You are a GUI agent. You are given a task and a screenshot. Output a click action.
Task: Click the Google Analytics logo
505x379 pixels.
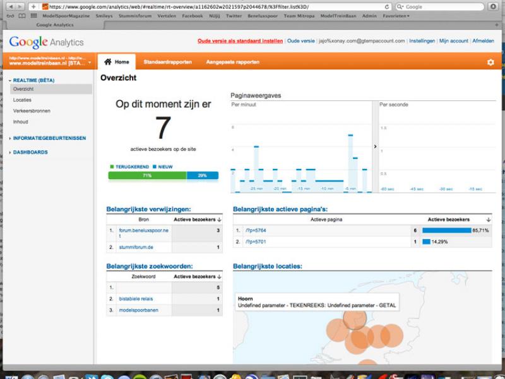coord(46,42)
